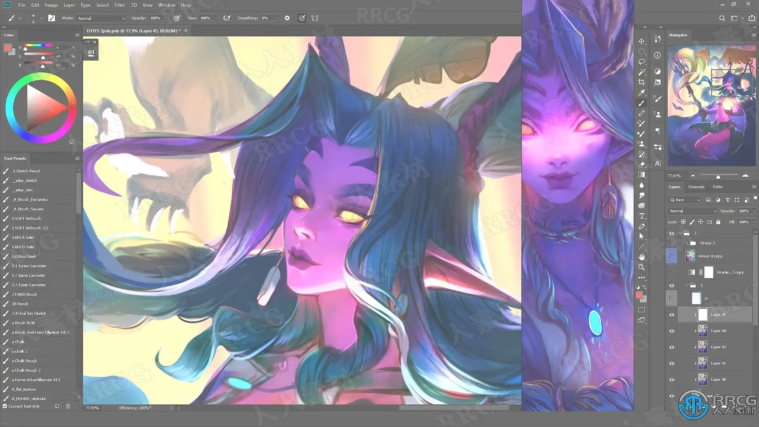759x427 pixels.
Task: Select the Lasso tool
Action: [642, 62]
